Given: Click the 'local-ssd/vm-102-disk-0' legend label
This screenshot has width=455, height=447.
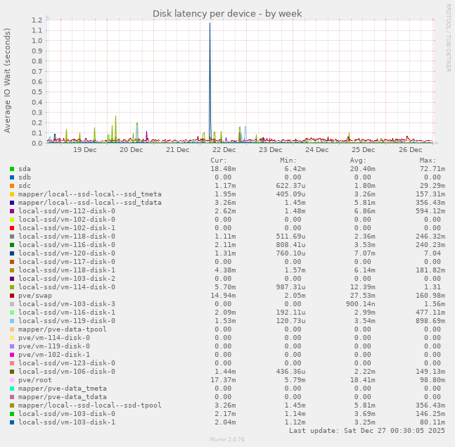Looking at the screenshot, I should click(x=67, y=220).
